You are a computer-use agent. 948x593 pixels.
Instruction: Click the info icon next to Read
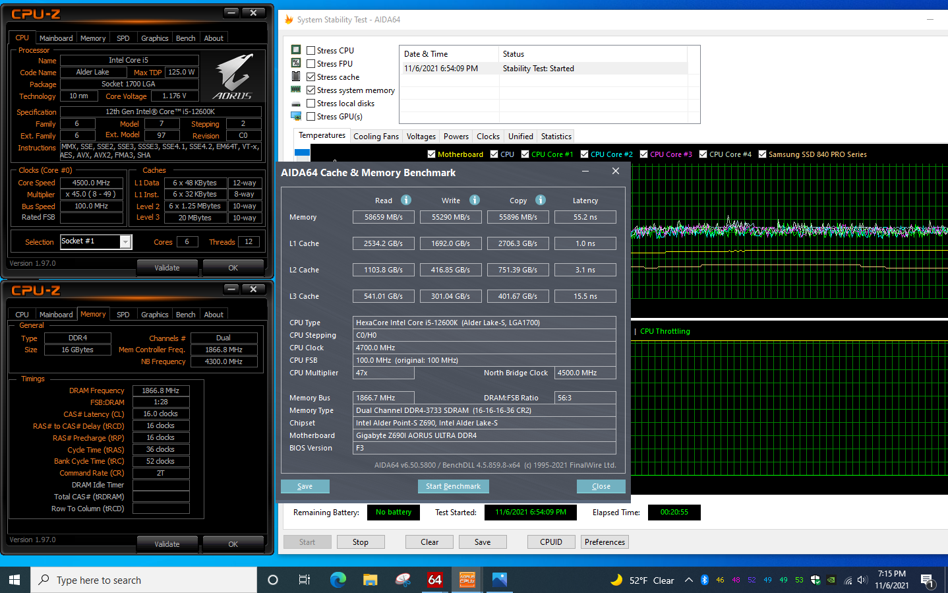406,200
